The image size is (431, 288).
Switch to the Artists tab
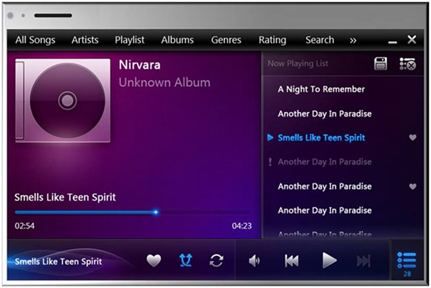tap(85, 40)
